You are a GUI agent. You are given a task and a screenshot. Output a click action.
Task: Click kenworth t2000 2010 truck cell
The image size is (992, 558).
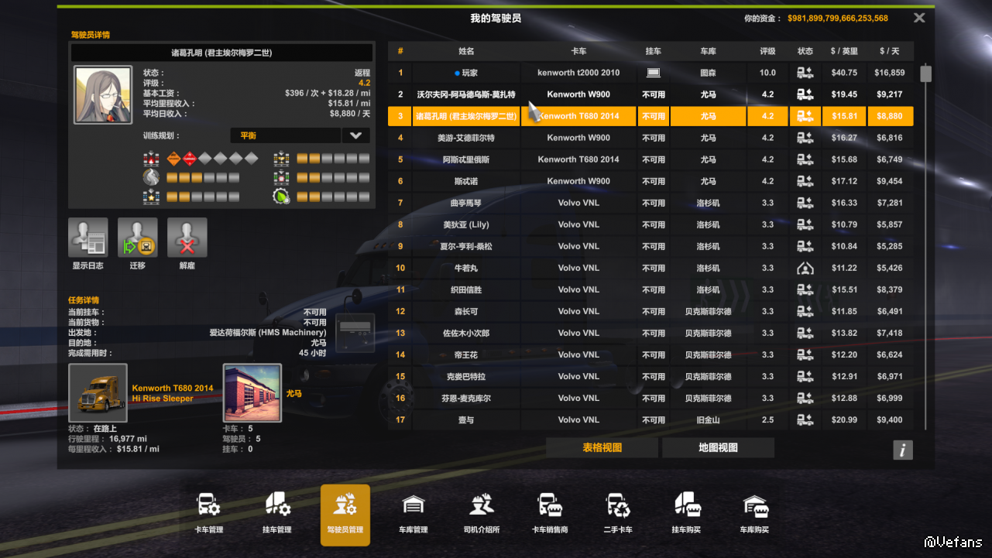pyautogui.click(x=578, y=73)
